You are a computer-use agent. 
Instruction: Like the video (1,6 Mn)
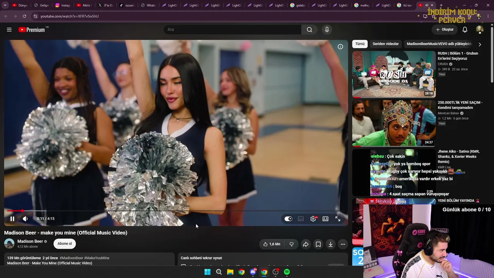[x=272, y=244]
